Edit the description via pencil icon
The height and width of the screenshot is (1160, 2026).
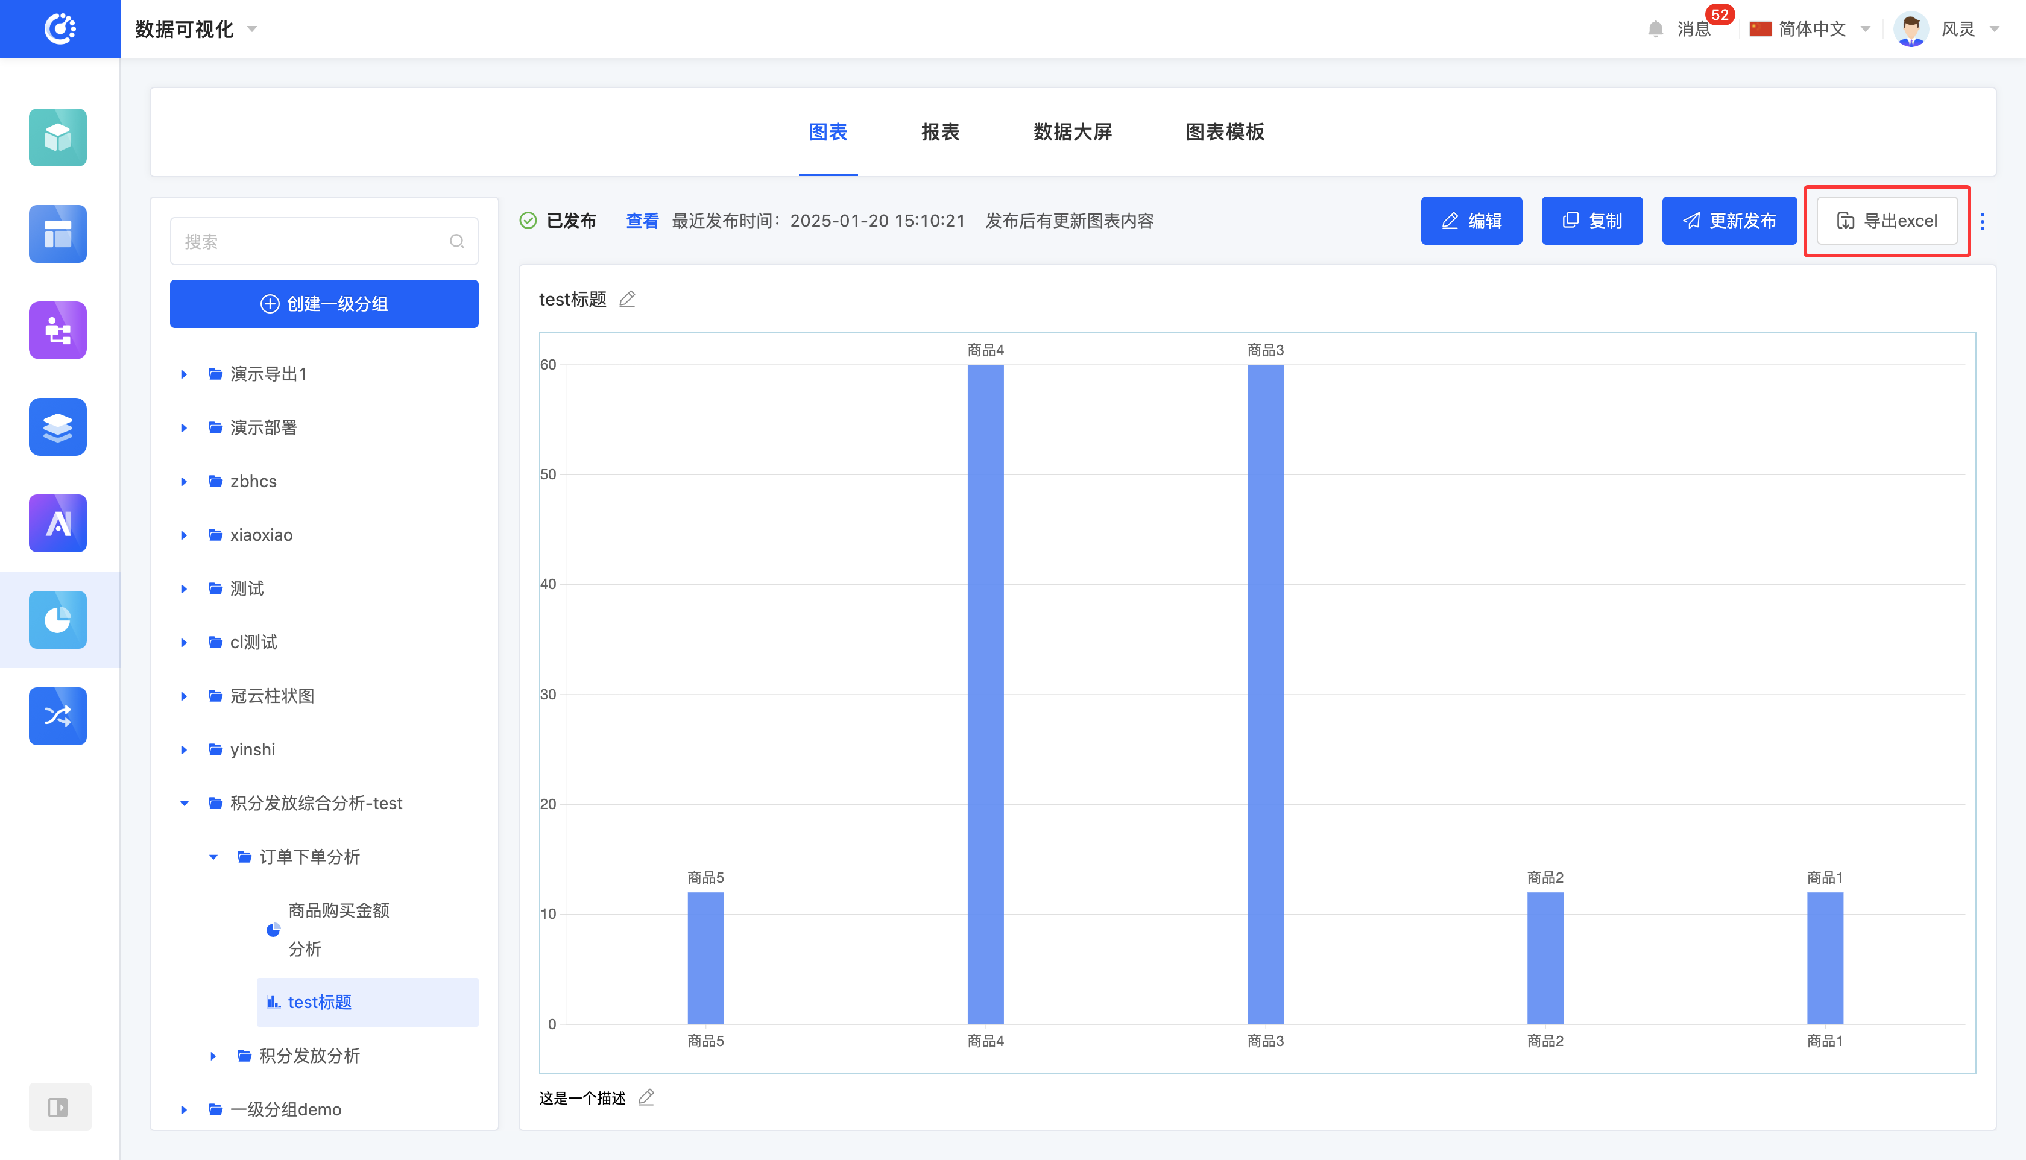coord(646,1098)
